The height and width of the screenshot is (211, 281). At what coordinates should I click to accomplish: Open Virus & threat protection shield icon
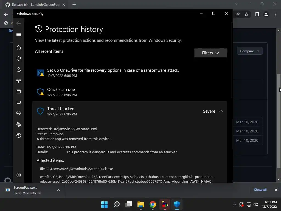19,59
